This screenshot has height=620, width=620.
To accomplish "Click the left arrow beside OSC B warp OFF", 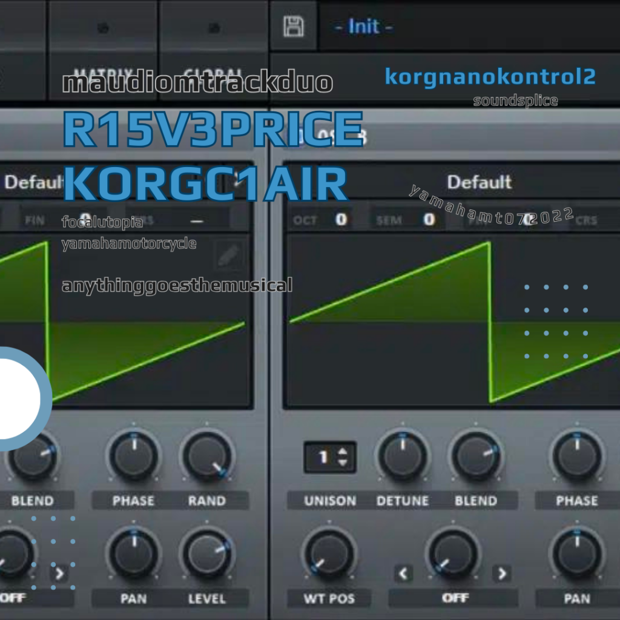I will coord(403,573).
